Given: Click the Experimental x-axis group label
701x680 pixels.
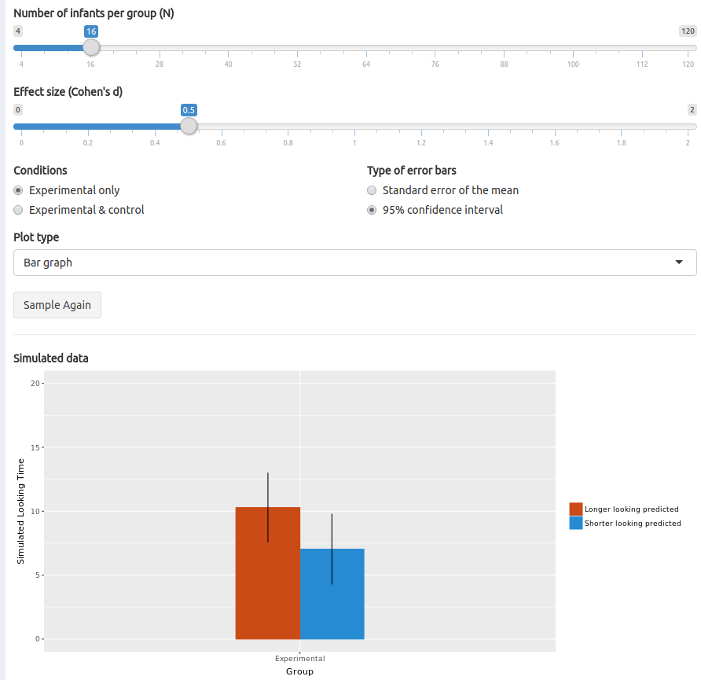Looking at the screenshot, I should point(299,659).
